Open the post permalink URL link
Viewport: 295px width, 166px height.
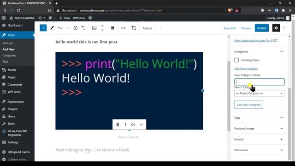tap(255, 41)
